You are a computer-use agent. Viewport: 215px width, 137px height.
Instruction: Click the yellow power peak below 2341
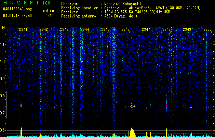click(21, 132)
